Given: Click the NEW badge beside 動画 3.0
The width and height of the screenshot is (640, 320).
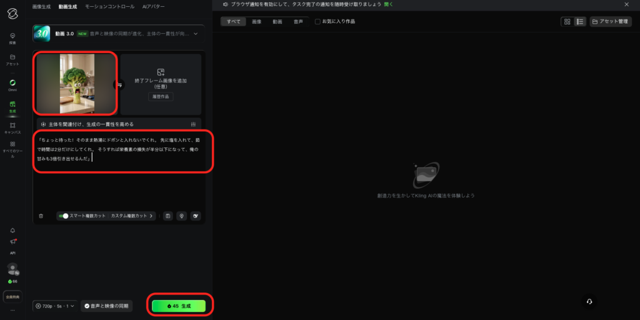Looking at the screenshot, I should pos(82,34).
